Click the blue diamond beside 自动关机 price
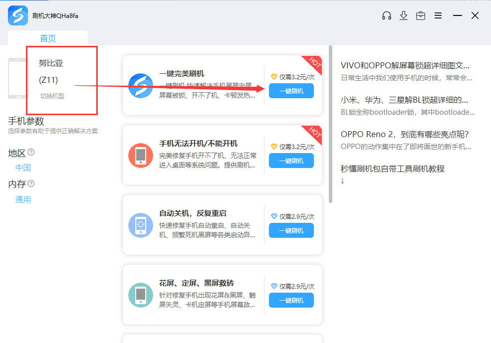The image size is (491, 343). (274, 216)
